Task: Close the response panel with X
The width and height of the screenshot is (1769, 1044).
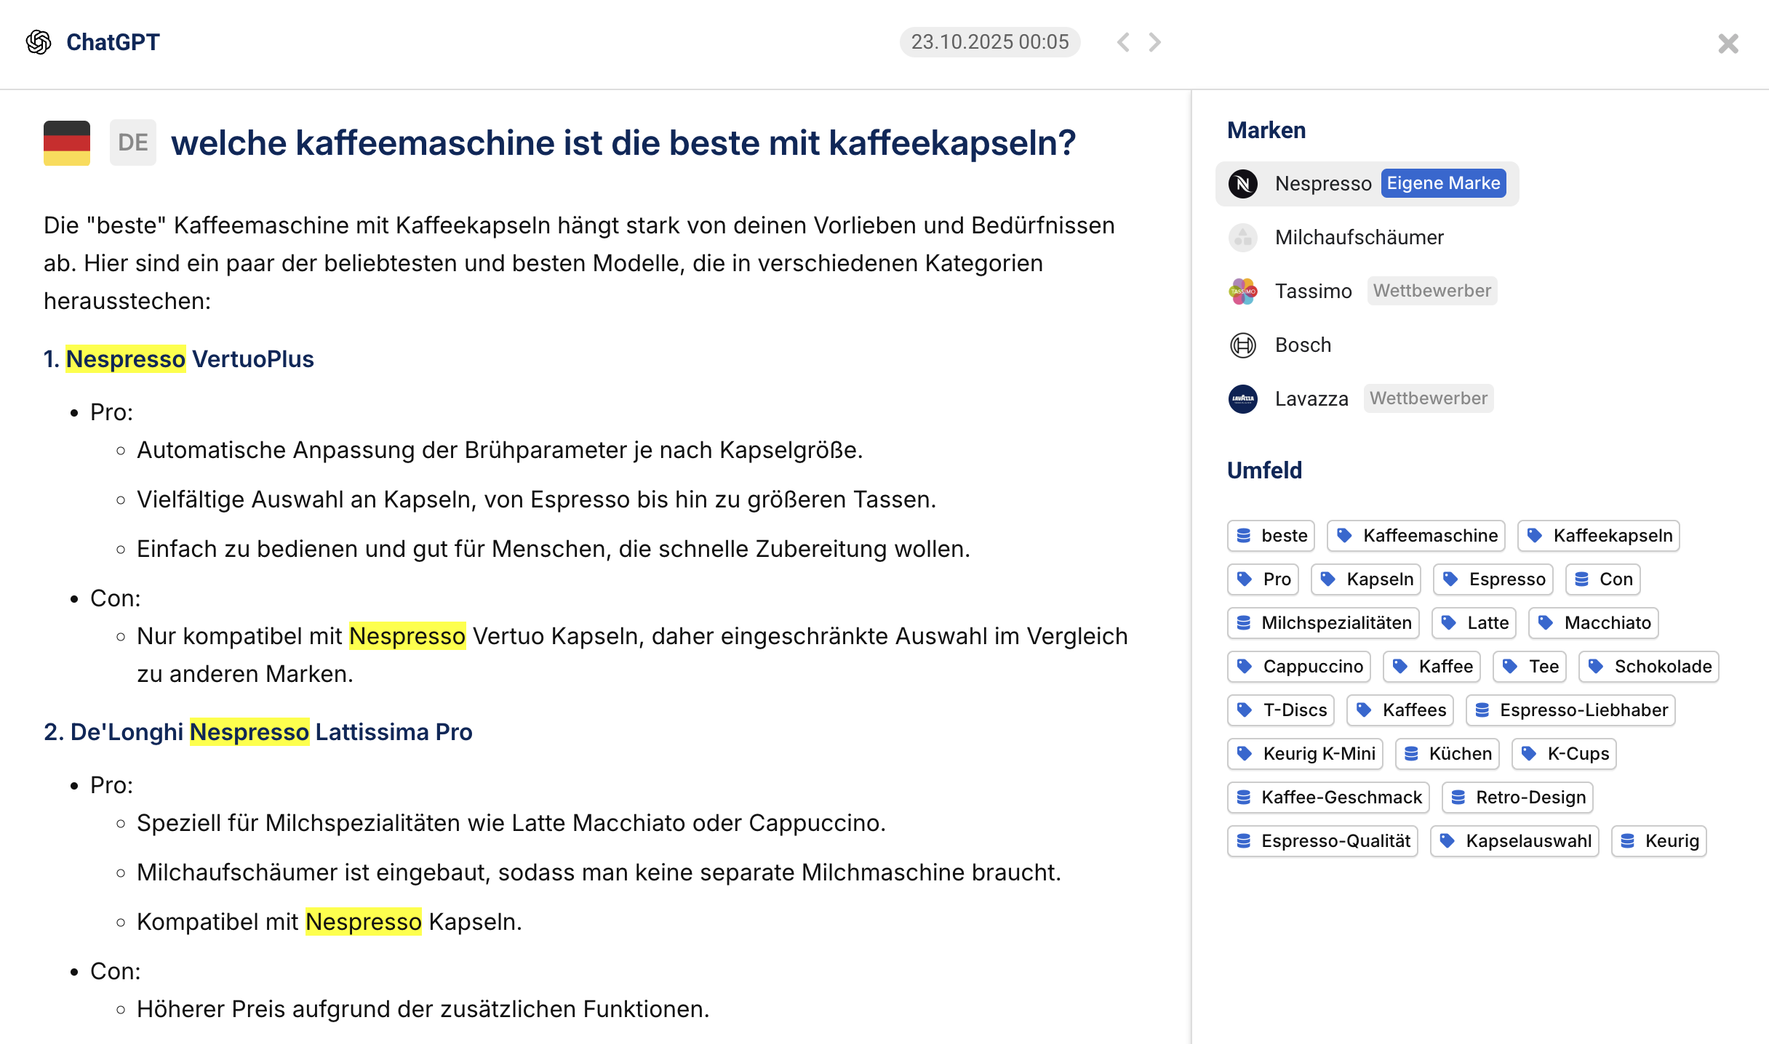Action: pyautogui.click(x=1728, y=44)
